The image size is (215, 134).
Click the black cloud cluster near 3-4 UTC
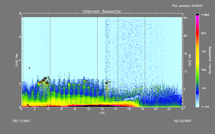pos(44,80)
